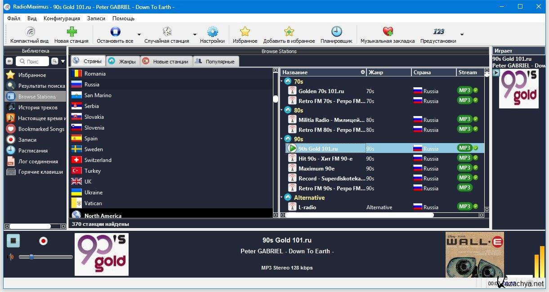Switch to the Жанры tab

click(122, 61)
